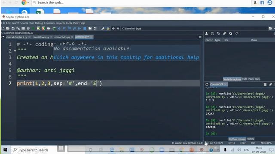Switch to connectivity.py tab
The width and height of the screenshot is (275, 154).
[x=62, y=37]
